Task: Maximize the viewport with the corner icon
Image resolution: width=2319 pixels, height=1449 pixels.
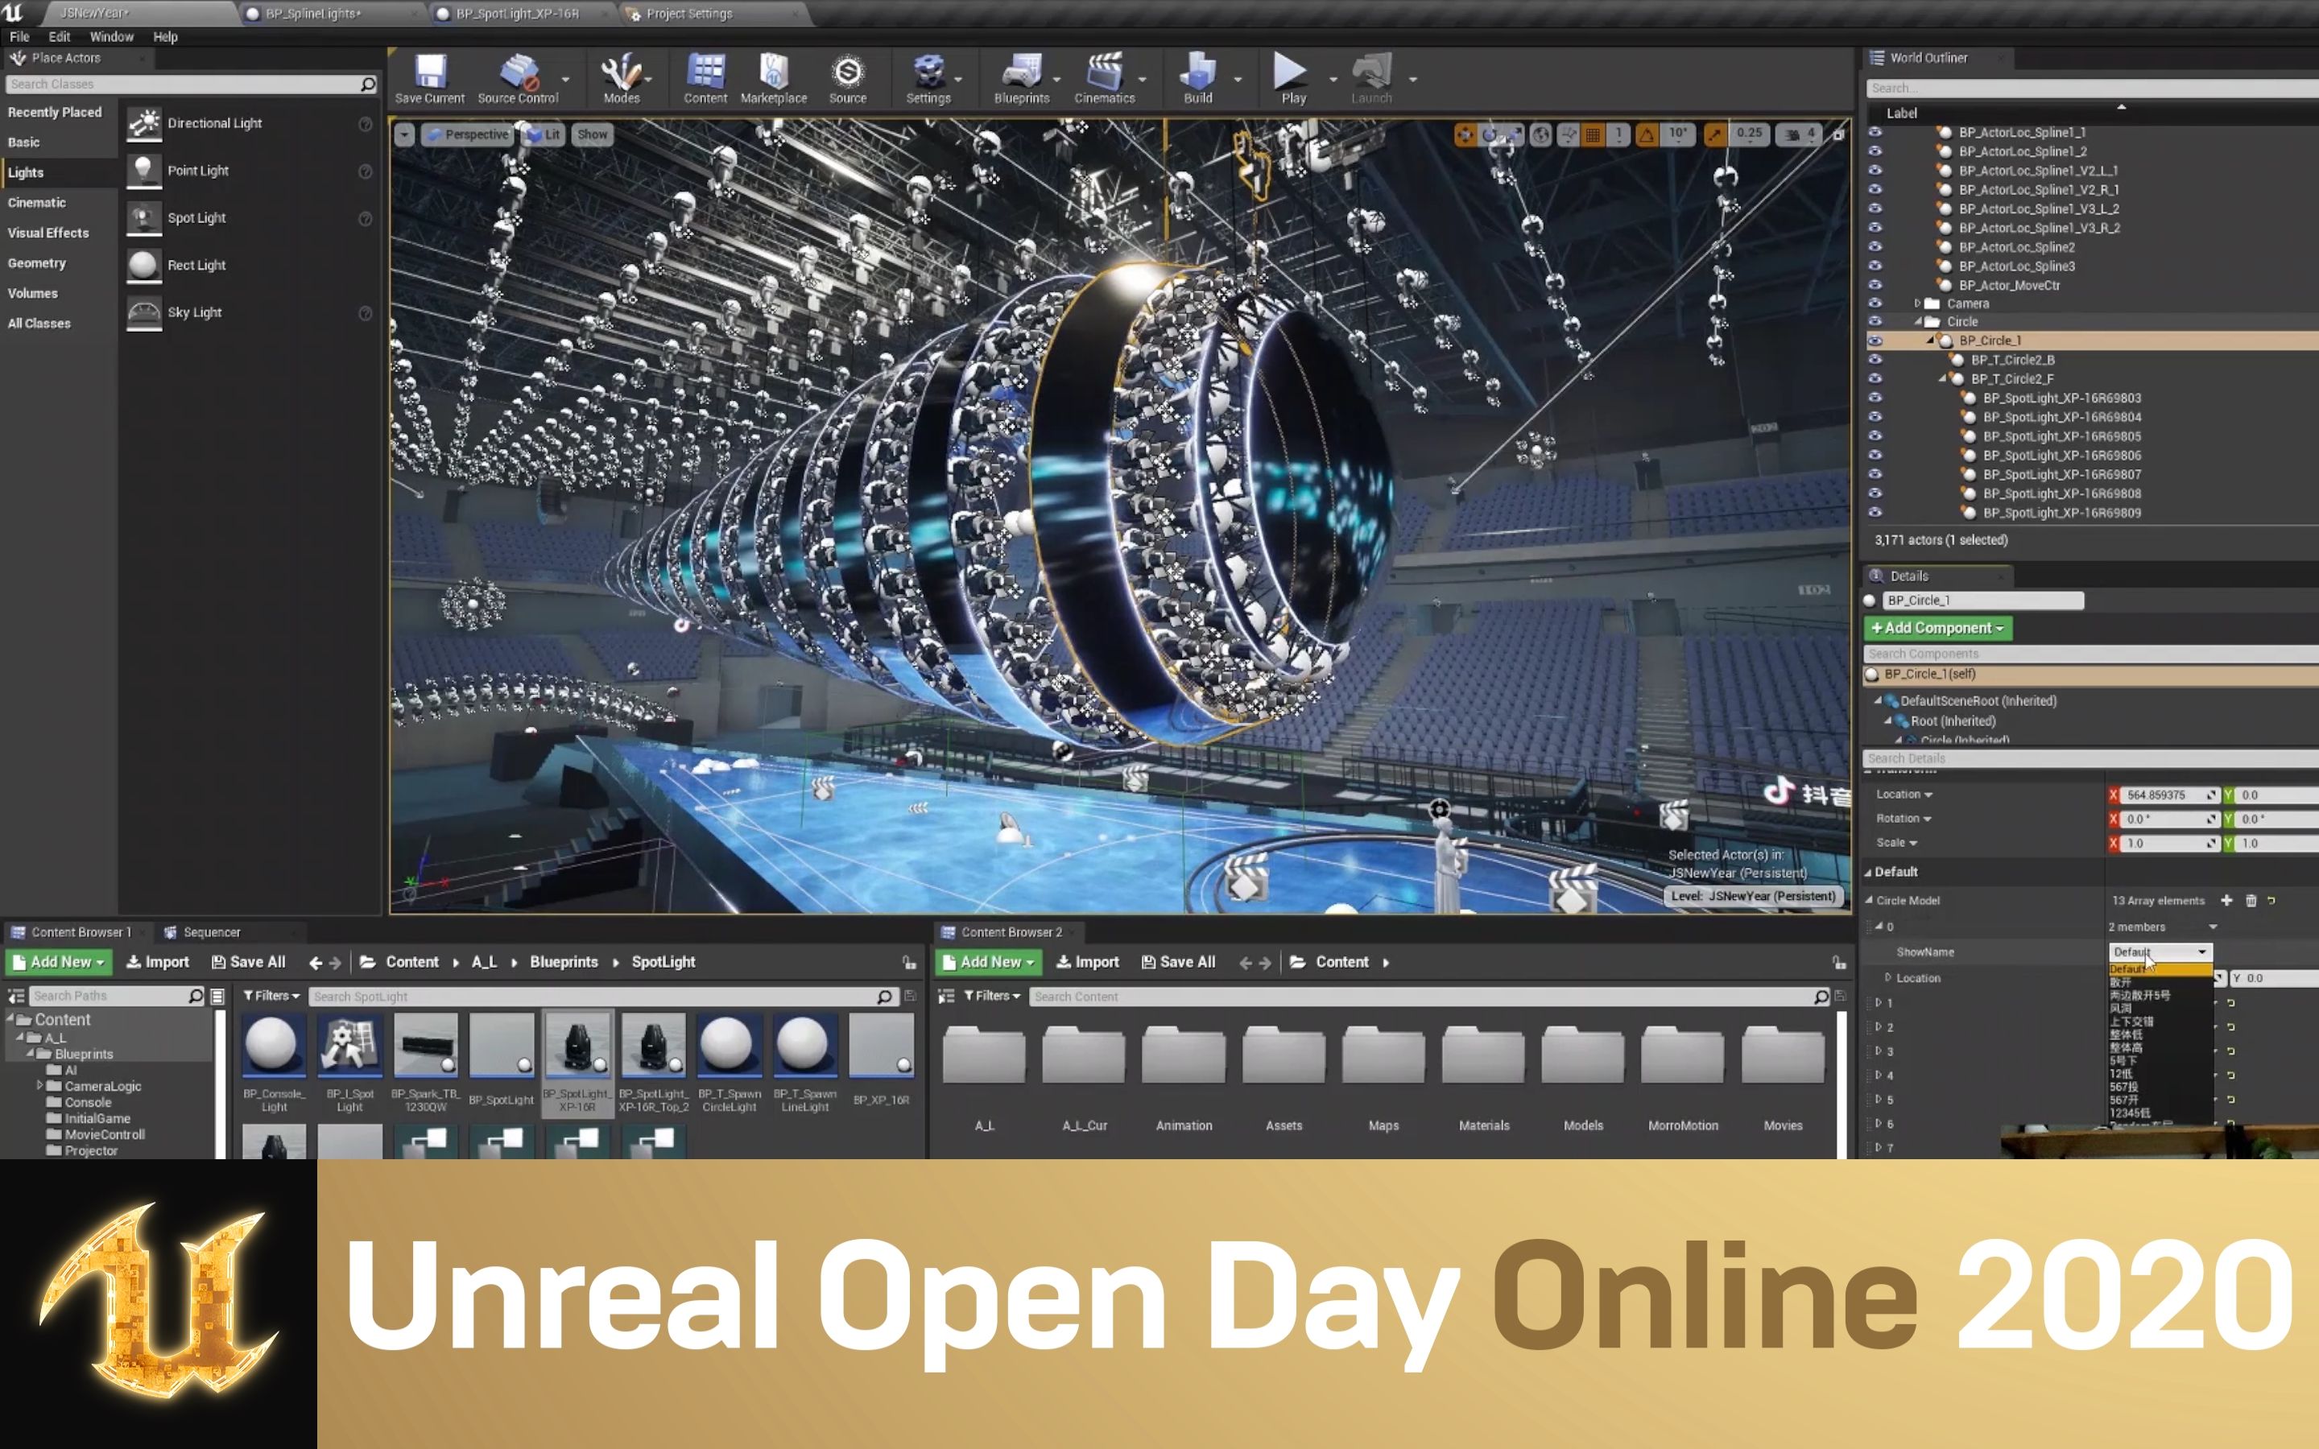Action: pyautogui.click(x=1838, y=135)
